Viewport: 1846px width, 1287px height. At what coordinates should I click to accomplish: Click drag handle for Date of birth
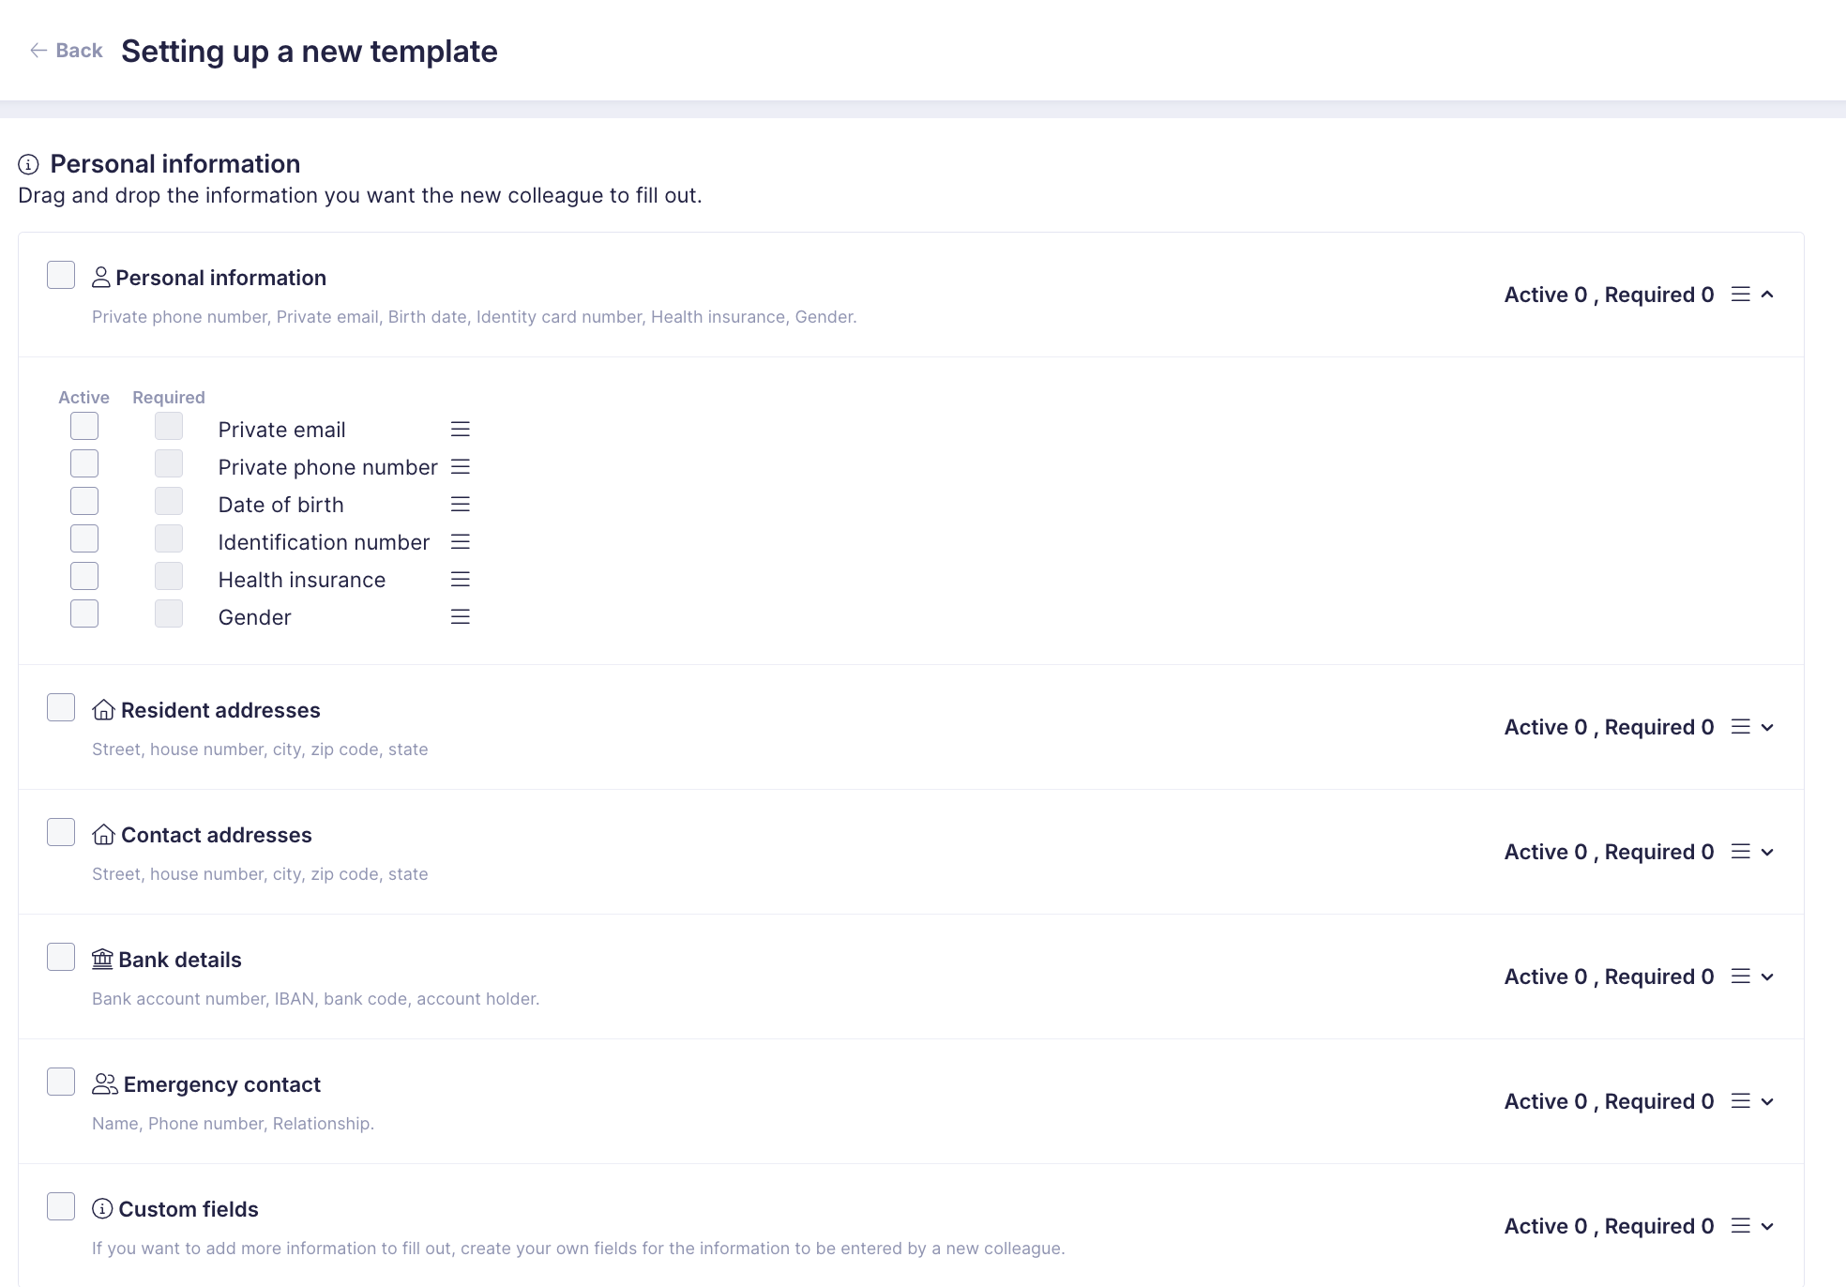click(460, 505)
